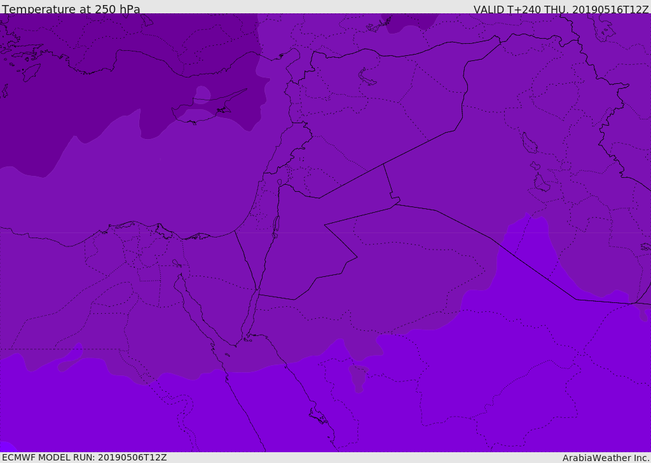Click the 'VALID T+240 THU. 20190516T12Z' label
This screenshot has height=463, width=651.
coord(561,9)
